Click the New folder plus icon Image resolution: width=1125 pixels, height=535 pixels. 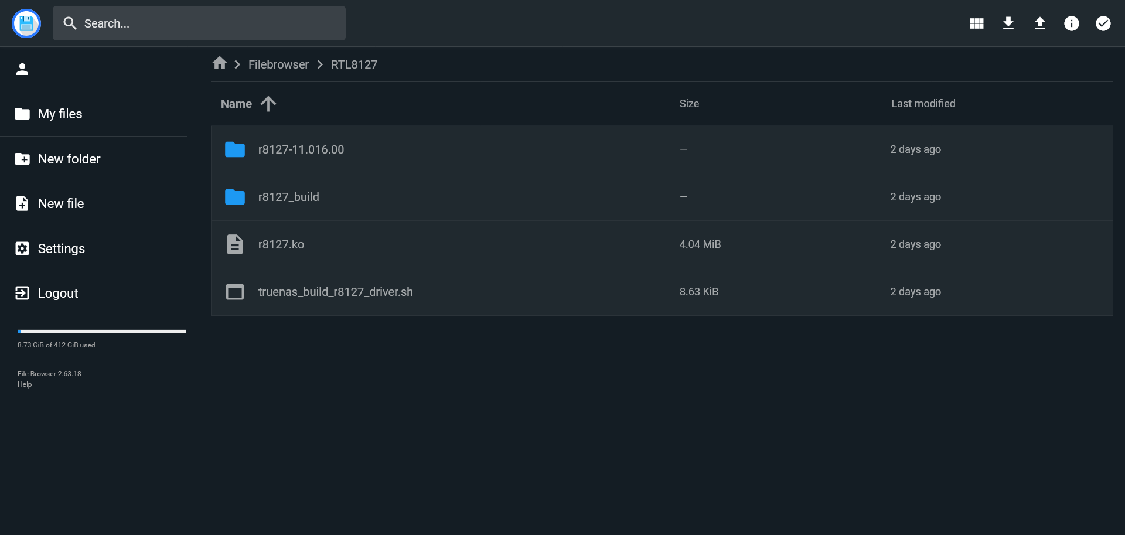pos(22,159)
